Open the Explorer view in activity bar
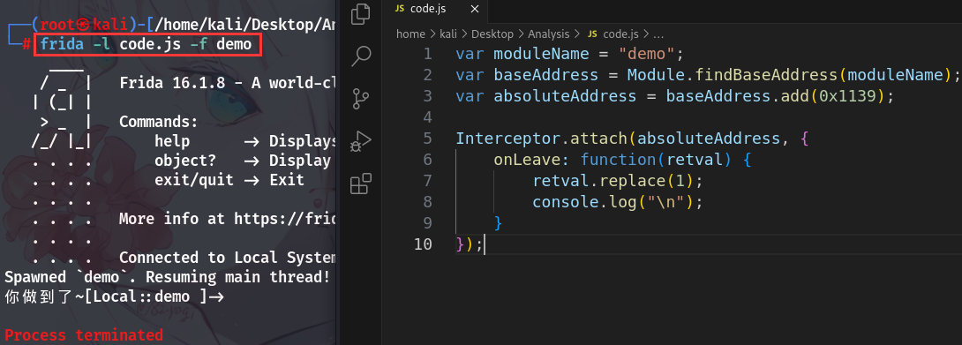The image size is (962, 345). 361,13
